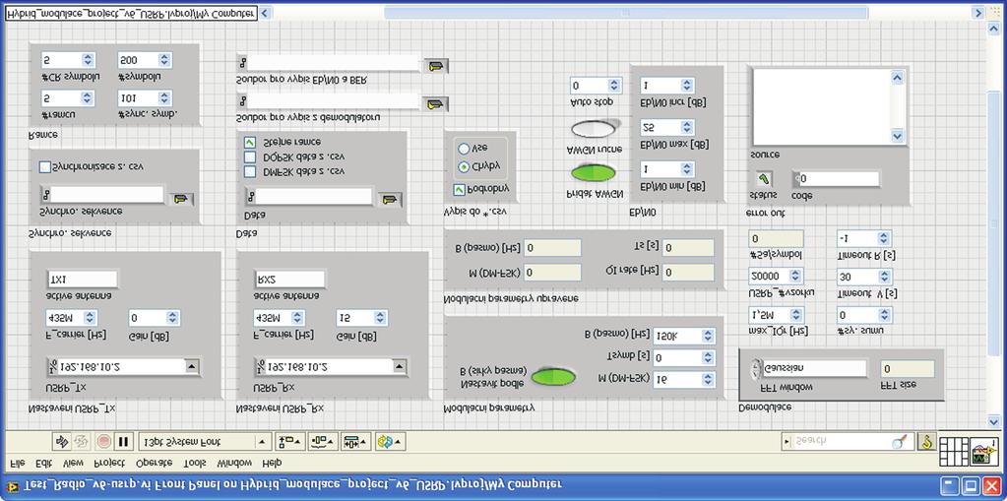Open the Help menu

272,463
